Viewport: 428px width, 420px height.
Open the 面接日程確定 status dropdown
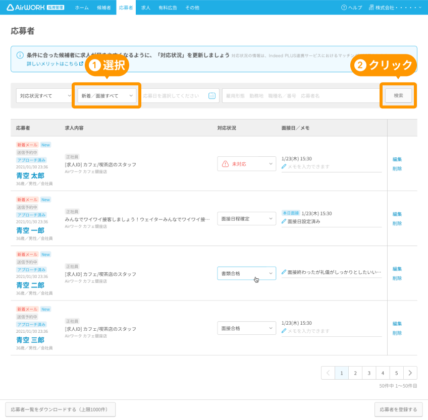tap(246, 219)
